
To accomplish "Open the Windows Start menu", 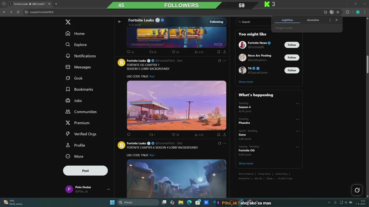I will tap(112, 202).
